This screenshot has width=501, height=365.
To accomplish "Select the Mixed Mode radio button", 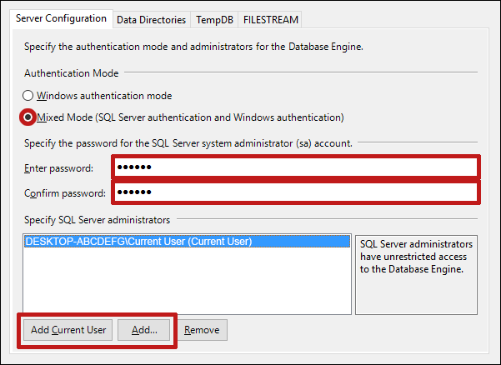I will pos(29,117).
